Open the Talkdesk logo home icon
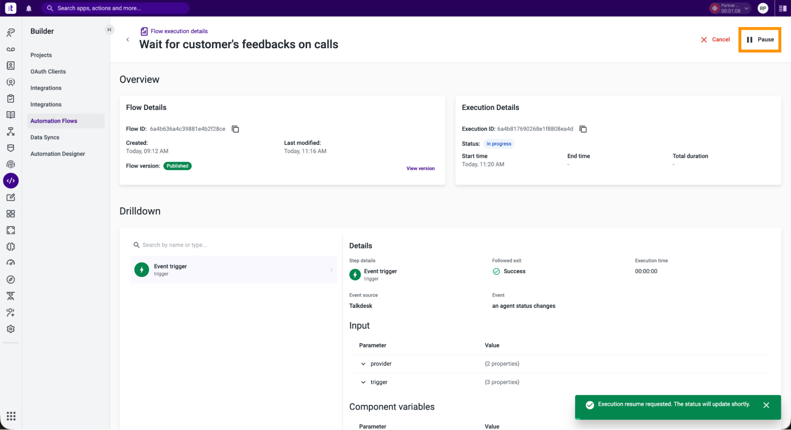Screen dimensions: 791x430 11,8
